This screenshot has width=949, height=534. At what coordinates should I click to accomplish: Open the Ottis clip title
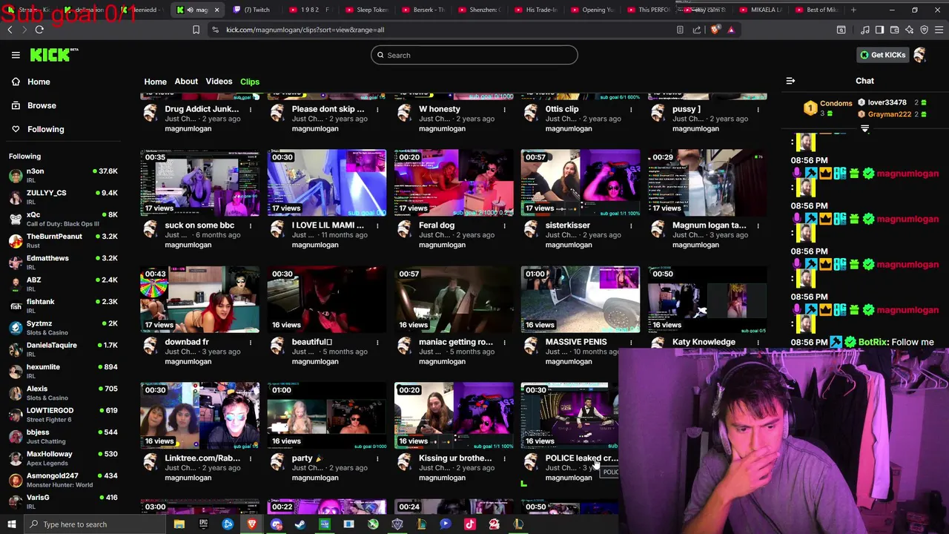[x=562, y=109]
